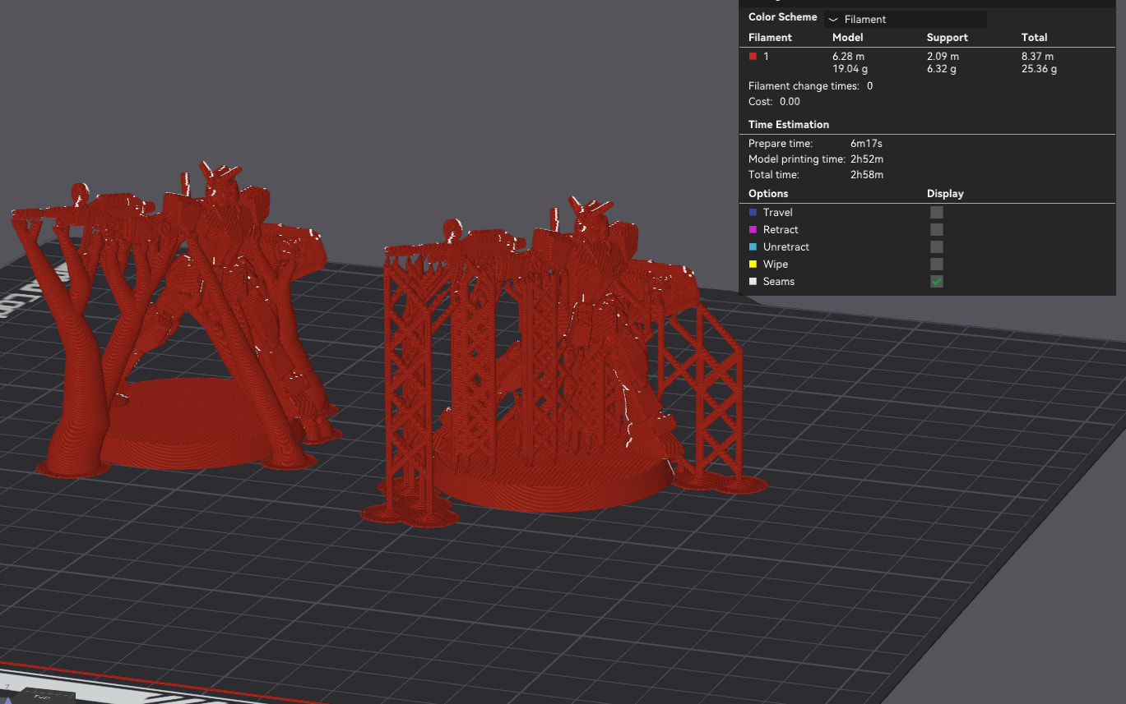The width and height of the screenshot is (1126, 704).
Task: Click the Model column header
Action: coord(848,38)
